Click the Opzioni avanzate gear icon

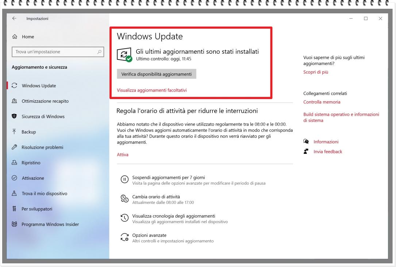[124, 237]
